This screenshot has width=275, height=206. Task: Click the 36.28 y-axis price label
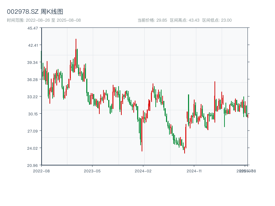pyautogui.click(x=33, y=79)
